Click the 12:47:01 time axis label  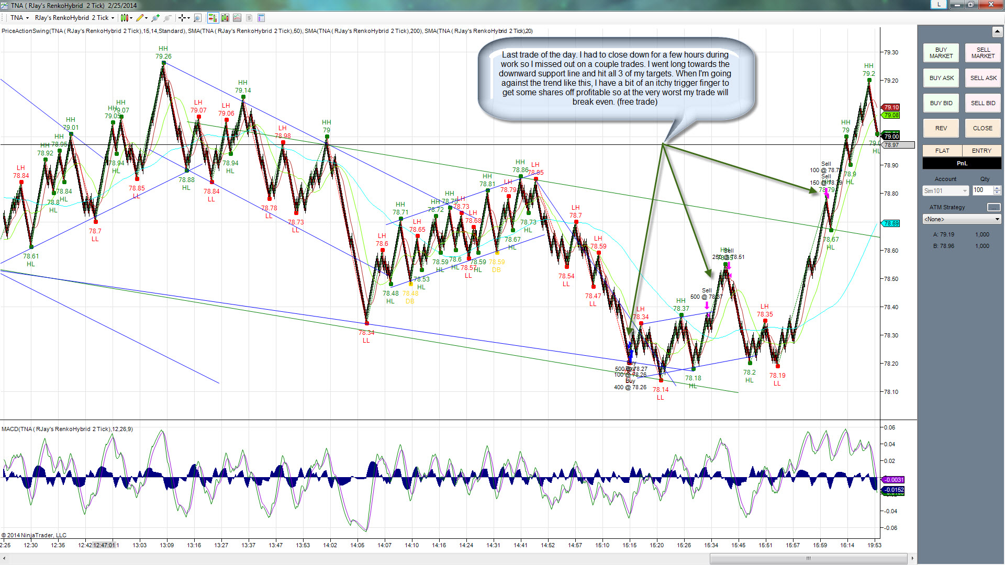104,545
